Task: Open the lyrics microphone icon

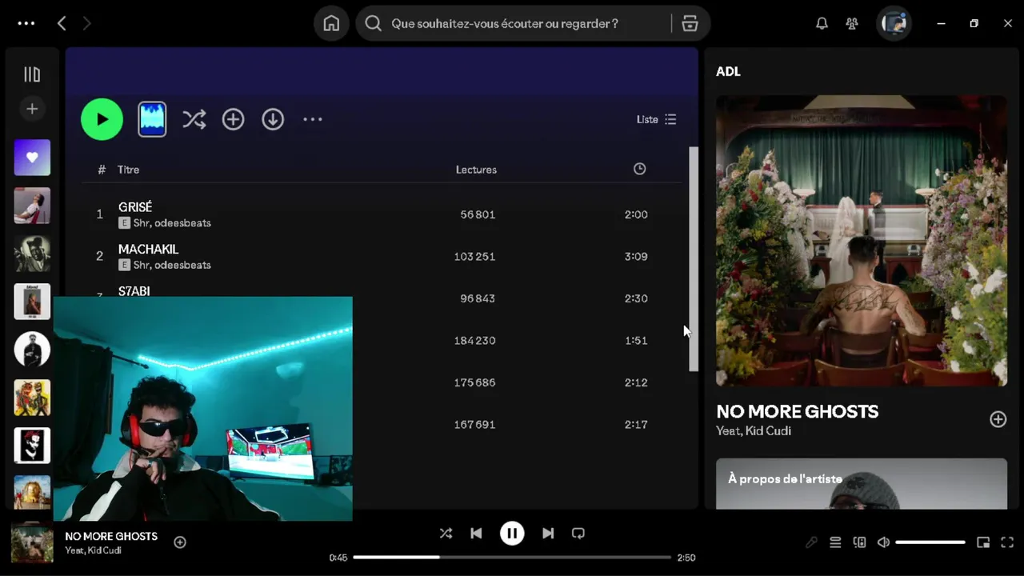Action: 811,542
